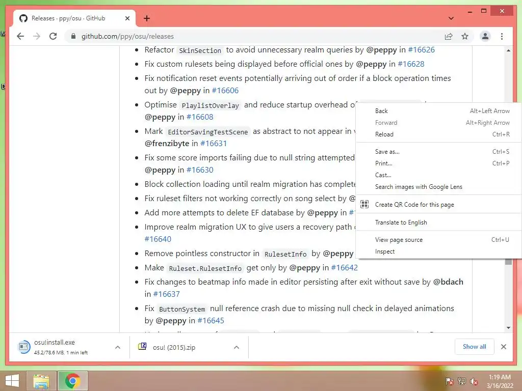Image resolution: width=522 pixels, height=391 pixels.
Task: Click SkinSection code text
Action: point(200,50)
